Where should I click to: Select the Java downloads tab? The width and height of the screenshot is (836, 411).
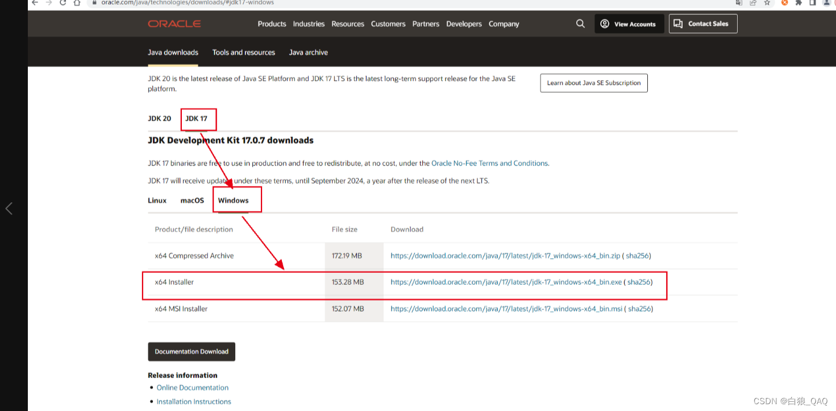(173, 52)
